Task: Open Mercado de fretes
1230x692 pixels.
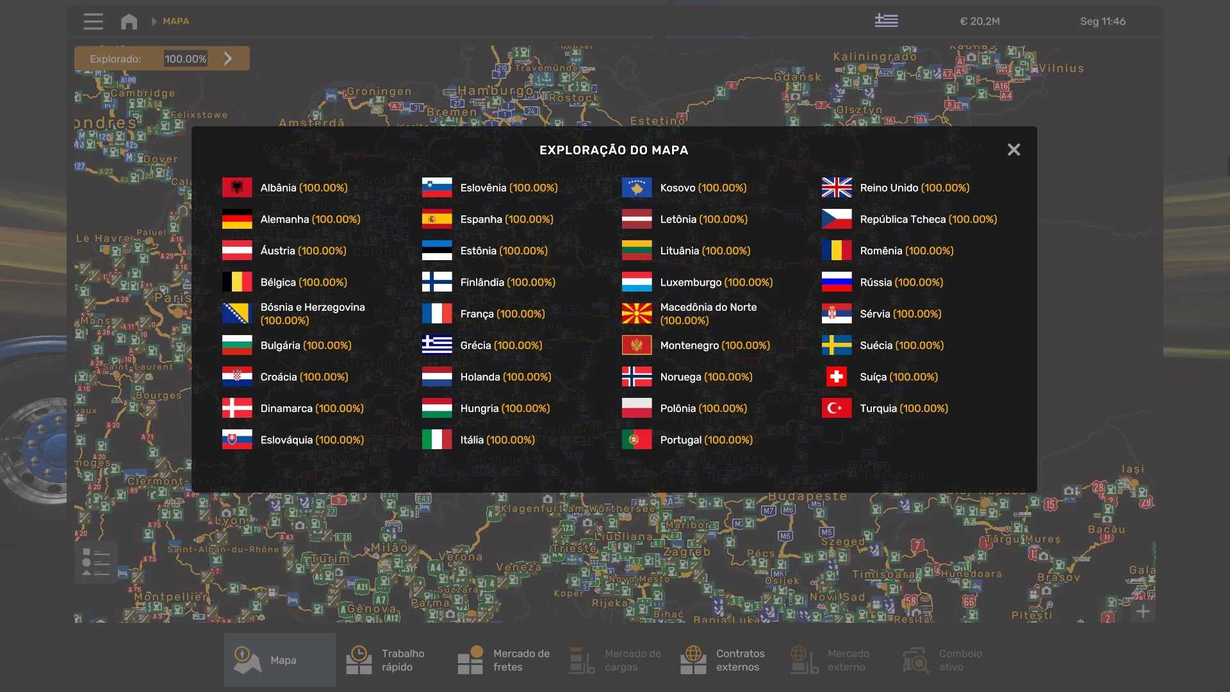Action: pyautogui.click(x=504, y=660)
